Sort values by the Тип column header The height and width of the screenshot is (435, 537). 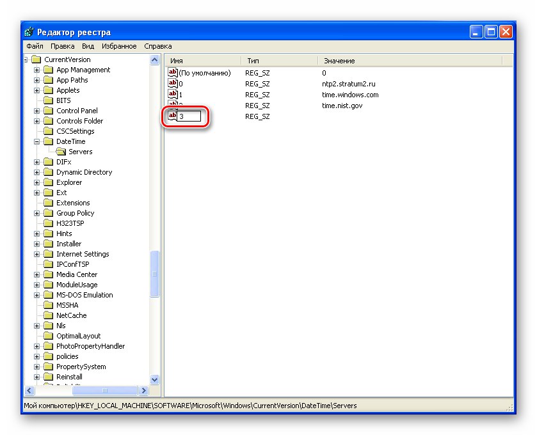click(280, 61)
